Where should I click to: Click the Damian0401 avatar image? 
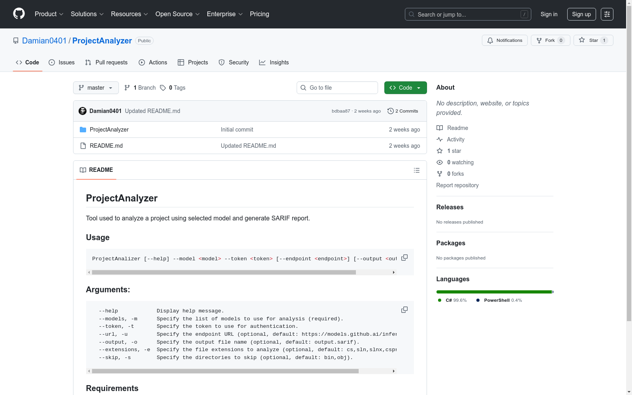click(x=83, y=111)
